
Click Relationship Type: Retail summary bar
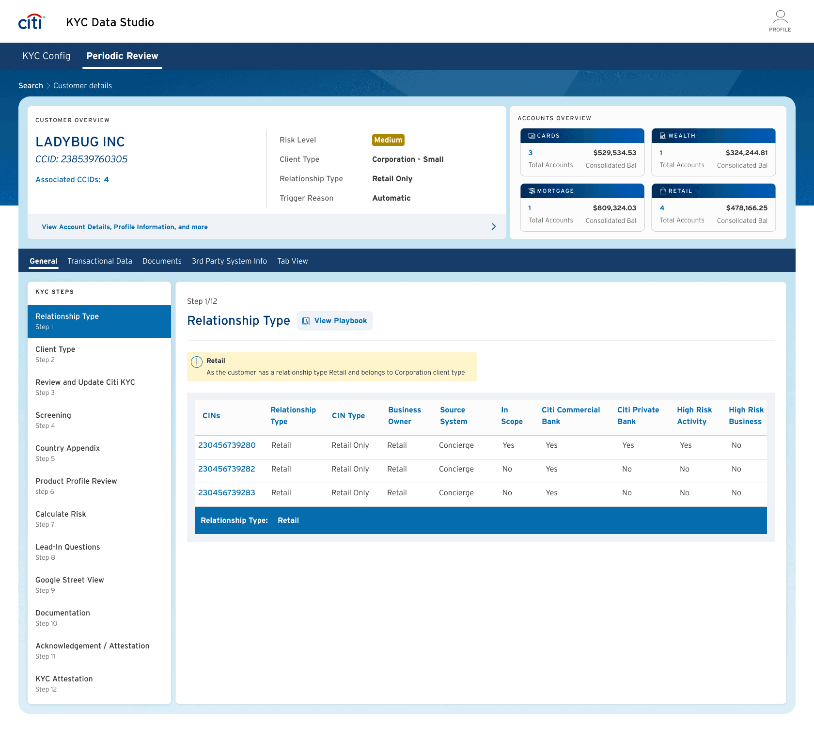(481, 520)
